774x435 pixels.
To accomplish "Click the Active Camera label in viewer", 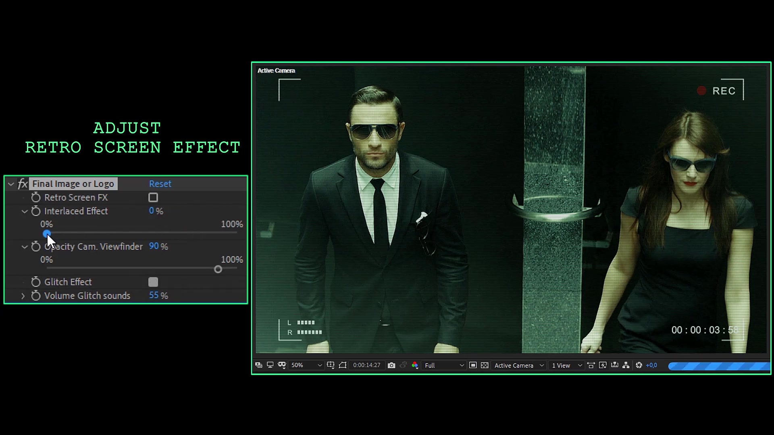I will pyautogui.click(x=277, y=70).
